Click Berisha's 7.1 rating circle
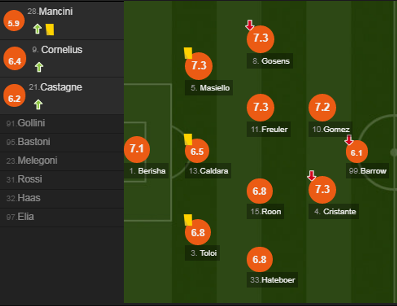The height and width of the screenshot is (306, 397). tap(137, 149)
